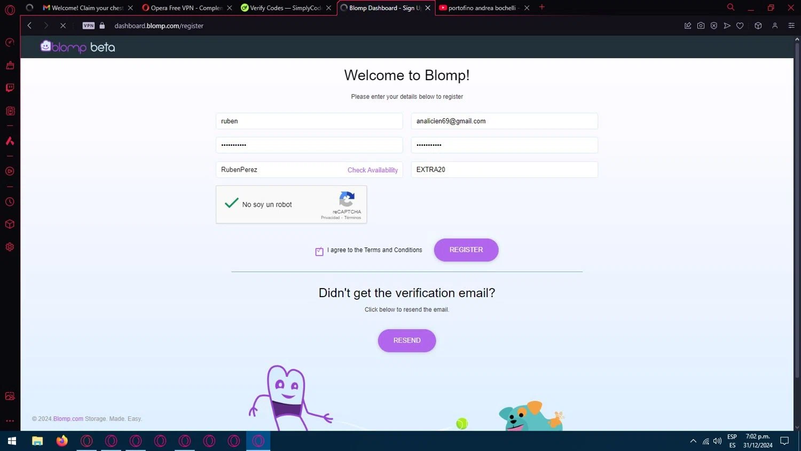Open the Twitch panel in sidebar
The height and width of the screenshot is (451, 801).
[x=10, y=88]
